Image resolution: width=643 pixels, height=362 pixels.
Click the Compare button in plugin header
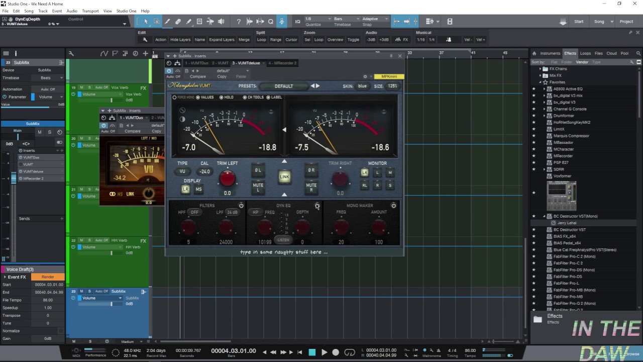point(197,76)
